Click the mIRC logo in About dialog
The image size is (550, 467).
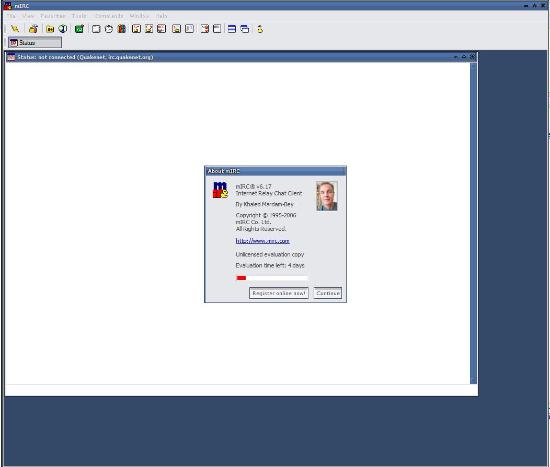[x=220, y=190]
